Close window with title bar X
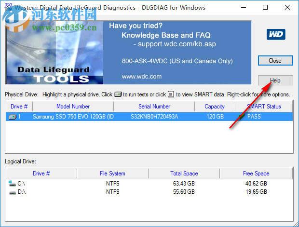This screenshot has height=227, width=299. (287, 7)
